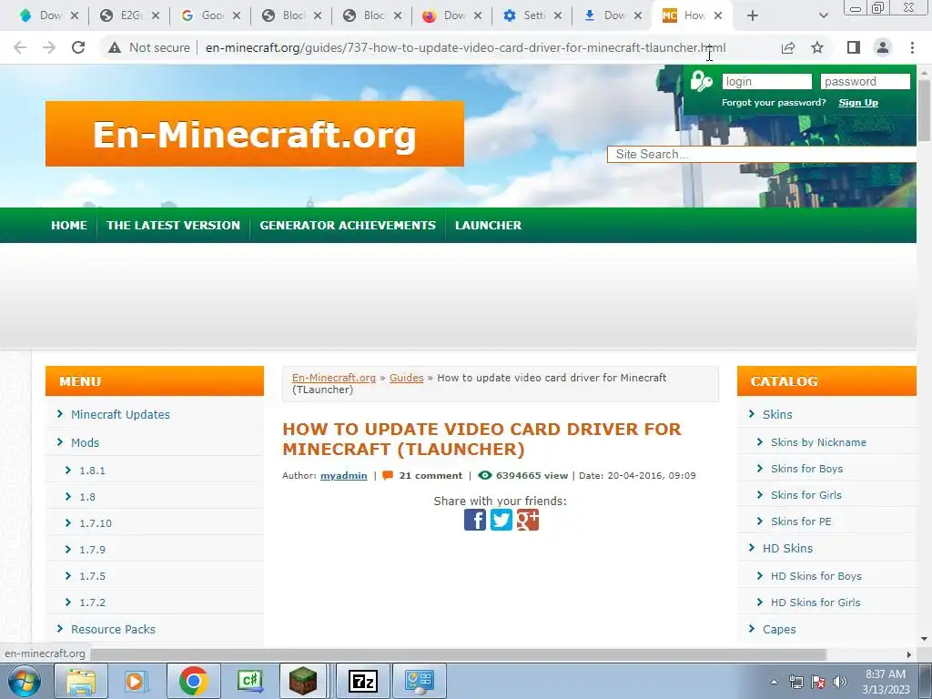Screen dimensions: 932x699
Task: Open File Explorer from the taskbar
Action: pyautogui.click(x=81, y=681)
